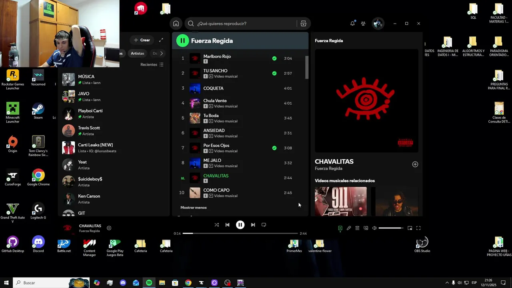Open the ESP language selector in the tray
This screenshot has width=512, height=288.
click(x=474, y=283)
